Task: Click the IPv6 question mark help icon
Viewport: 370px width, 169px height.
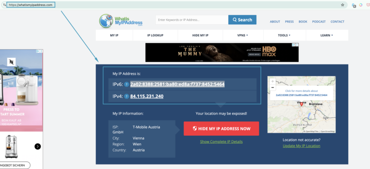Action: (127, 84)
